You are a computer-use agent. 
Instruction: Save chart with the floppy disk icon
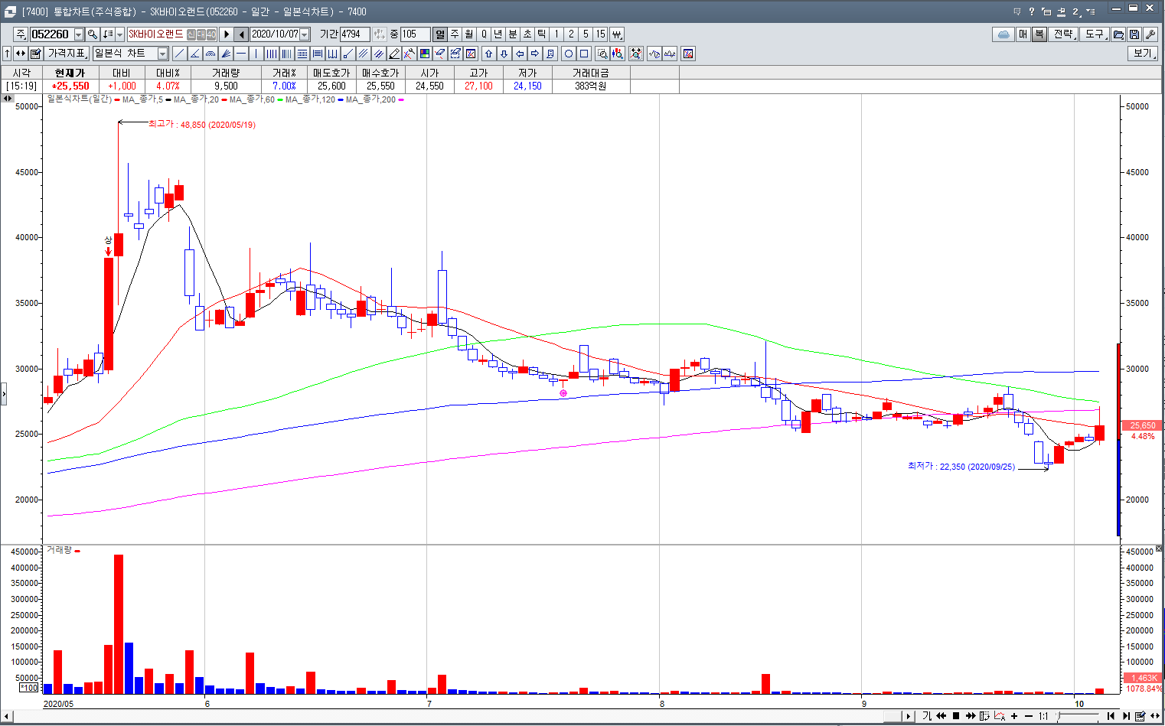pyautogui.click(x=1134, y=34)
